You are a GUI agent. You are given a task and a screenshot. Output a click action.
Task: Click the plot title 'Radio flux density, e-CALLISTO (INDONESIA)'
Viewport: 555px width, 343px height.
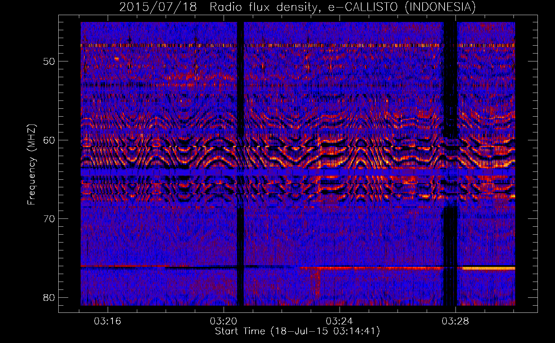[343, 7]
